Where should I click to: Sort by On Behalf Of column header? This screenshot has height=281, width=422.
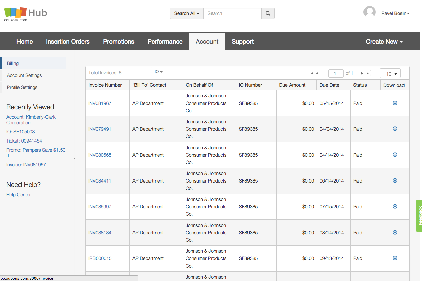209,85
